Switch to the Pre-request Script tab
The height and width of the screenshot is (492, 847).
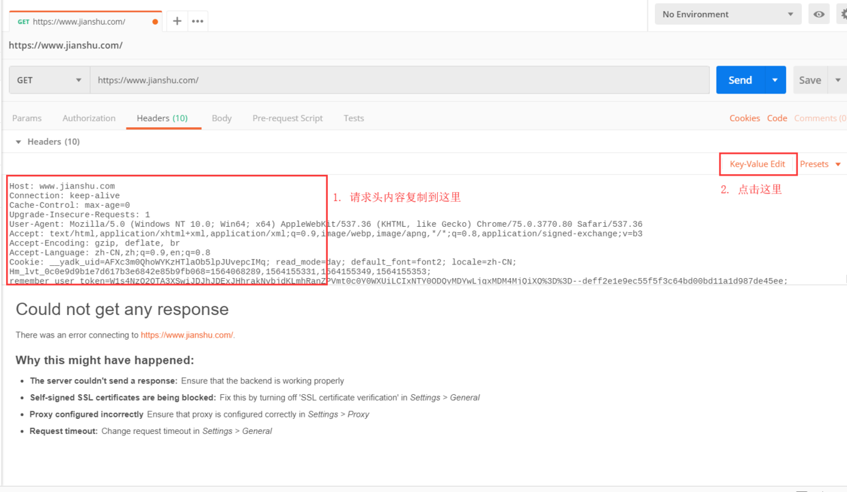288,118
